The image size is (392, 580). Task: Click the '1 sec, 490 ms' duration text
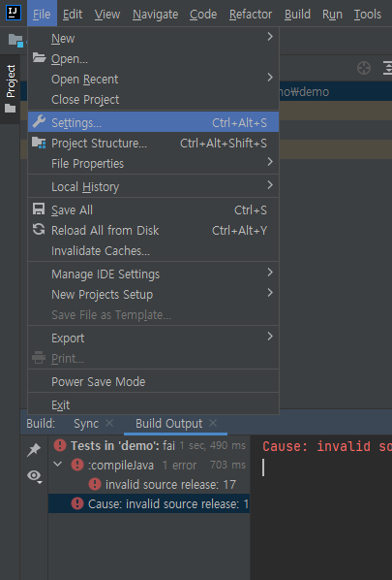pos(213,445)
